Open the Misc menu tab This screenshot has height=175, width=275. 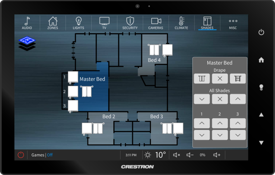click(x=233, y=23)
